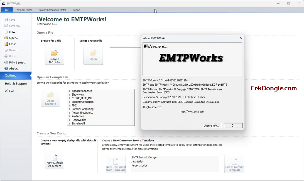Screen dimensions: 304x181
Task: Click the New document icon in sidebar
Action: point(6,32)
